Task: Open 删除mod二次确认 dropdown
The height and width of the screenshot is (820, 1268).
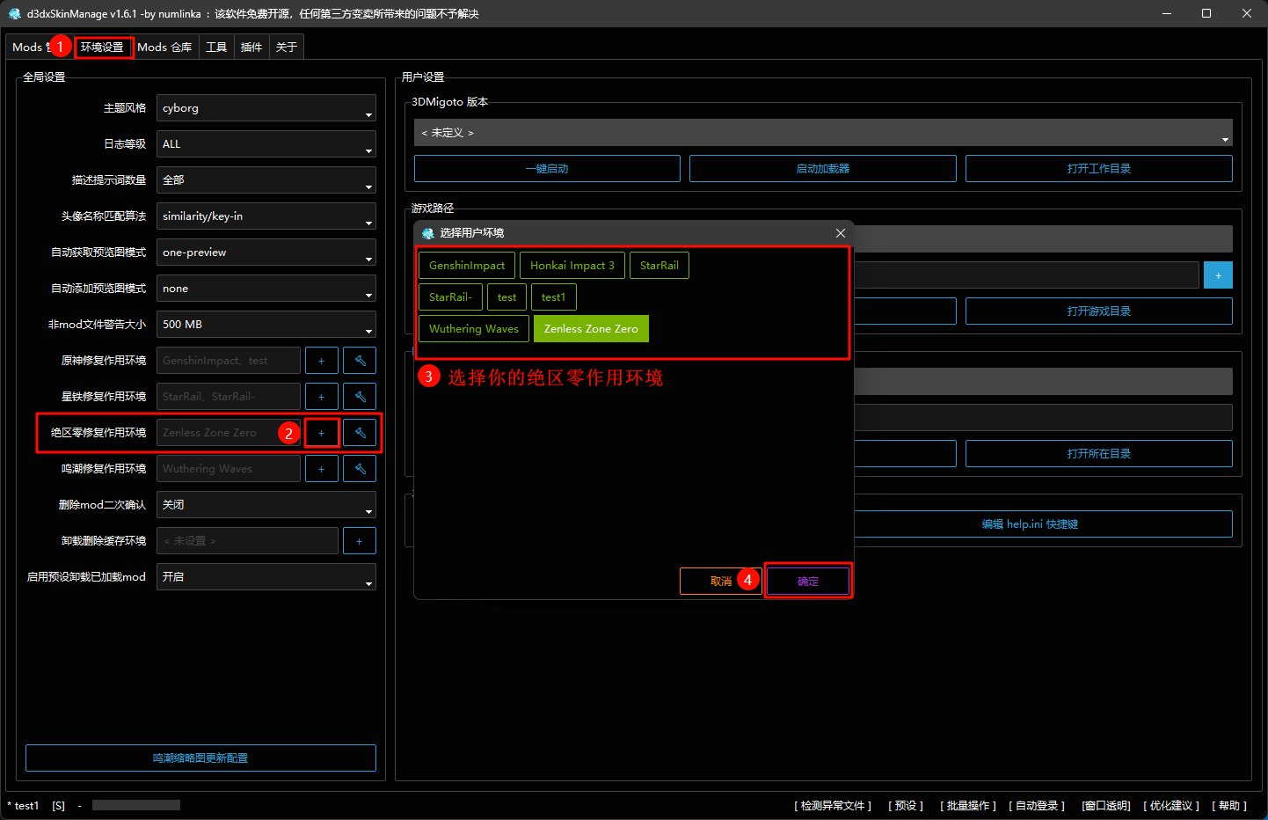Action: click(266, 505)
